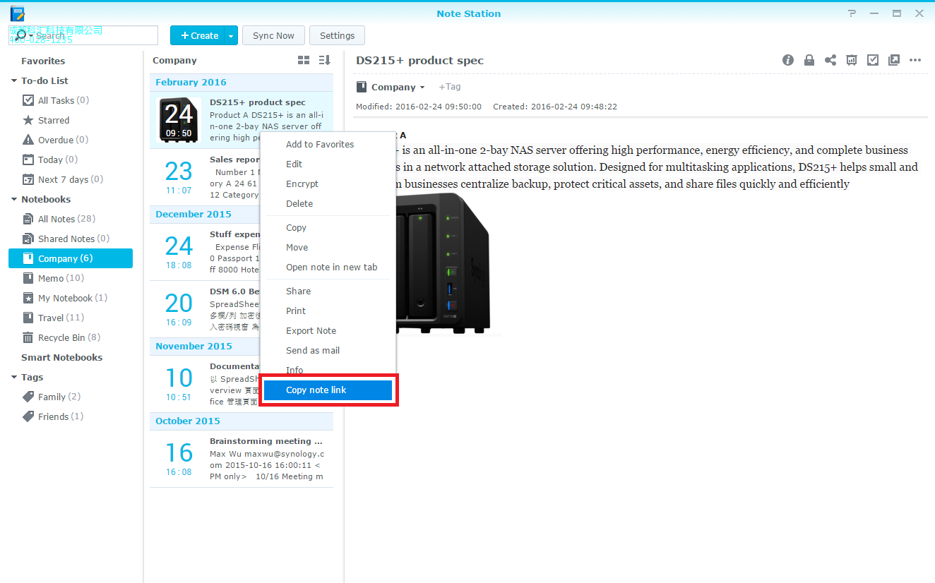
Task: Click the lock encrypt icon in note header
Action: [x=809, y=60]
